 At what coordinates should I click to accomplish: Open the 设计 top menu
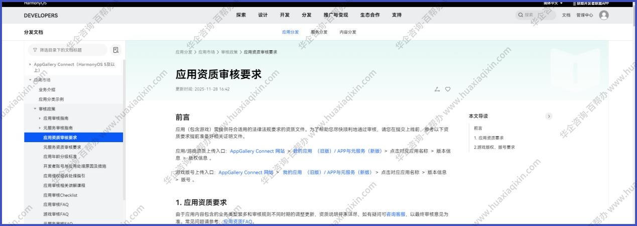tap(263, 15)
